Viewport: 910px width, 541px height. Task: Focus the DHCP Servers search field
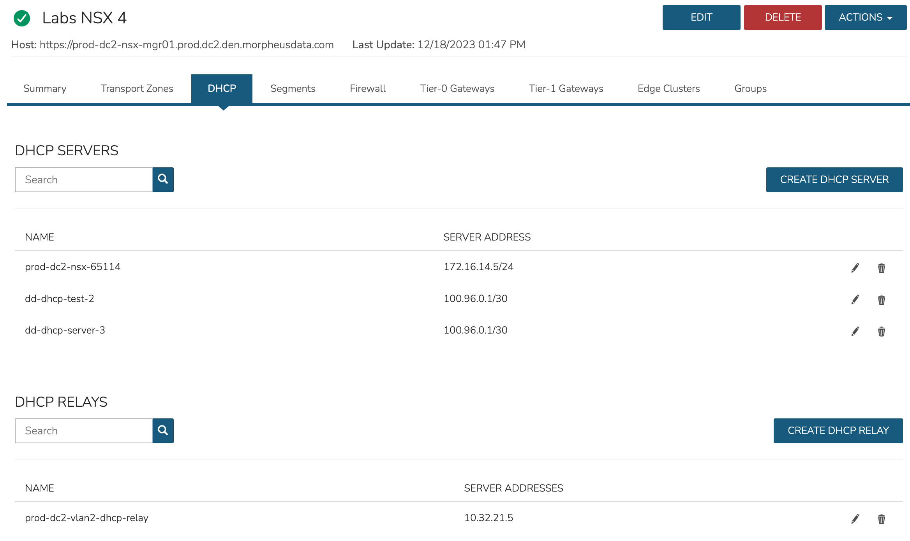tap(83, 179)
